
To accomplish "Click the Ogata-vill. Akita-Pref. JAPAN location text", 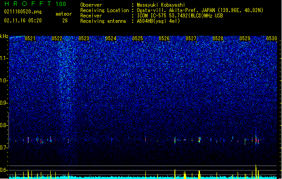I will coord(200,10).
